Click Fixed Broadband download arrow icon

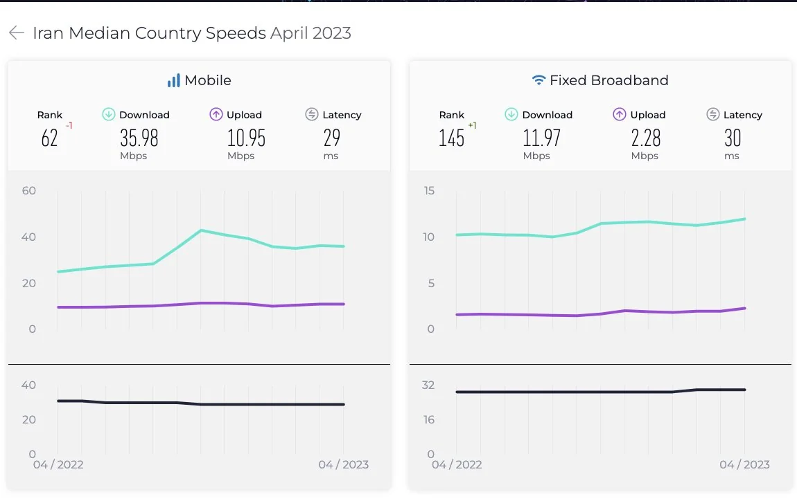coord(511,115)
